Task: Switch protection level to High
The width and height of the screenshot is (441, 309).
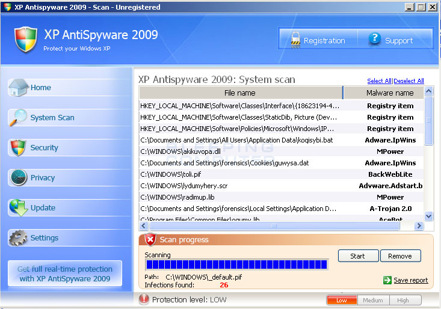Action: (x=404, y=300)
